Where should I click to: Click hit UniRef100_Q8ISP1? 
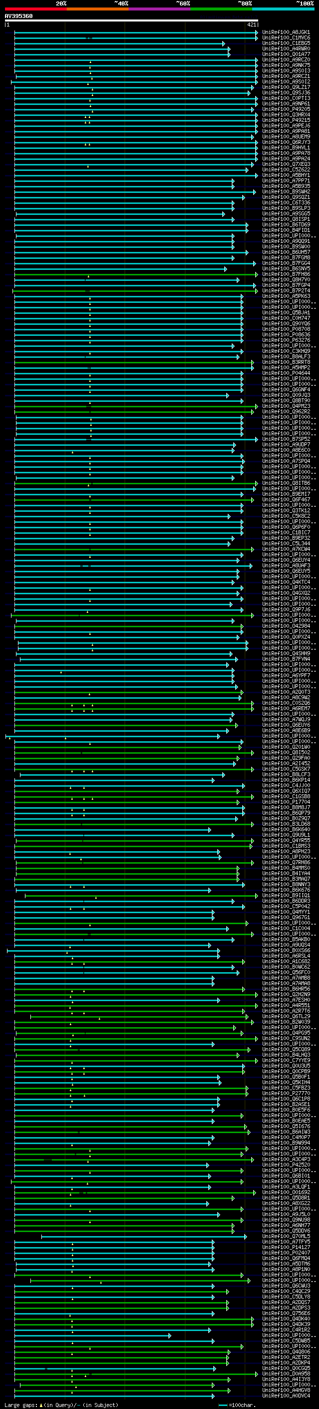286,219
